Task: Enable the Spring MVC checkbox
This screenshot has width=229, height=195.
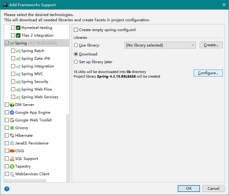Action: (x=13, y=74)
